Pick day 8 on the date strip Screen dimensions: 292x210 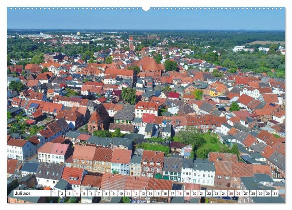pos(107,193)
